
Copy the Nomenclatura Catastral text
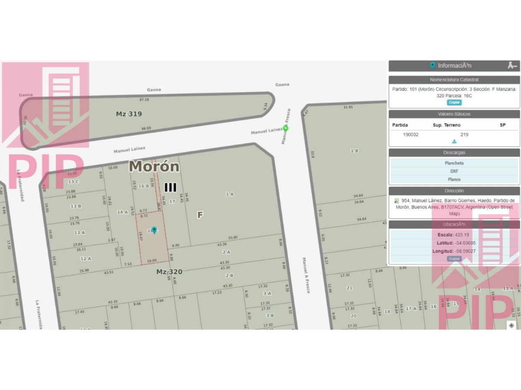(454, 102)
